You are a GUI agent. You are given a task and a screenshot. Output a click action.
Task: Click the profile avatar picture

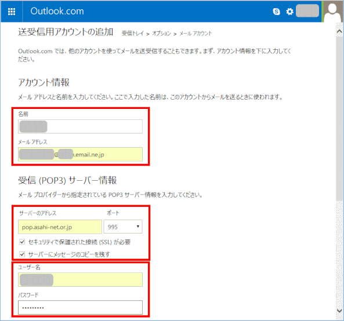click(332, 11)
